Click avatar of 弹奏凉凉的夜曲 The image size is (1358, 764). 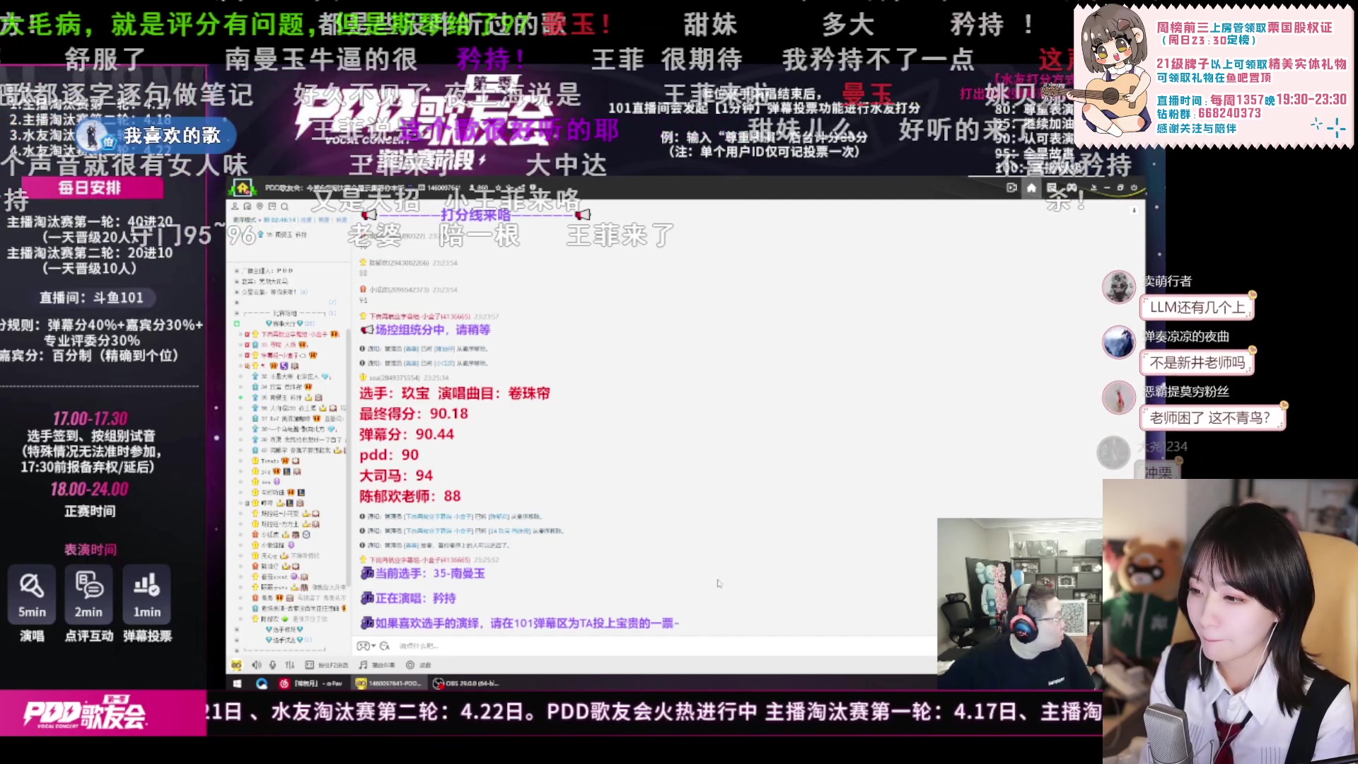1119,342
